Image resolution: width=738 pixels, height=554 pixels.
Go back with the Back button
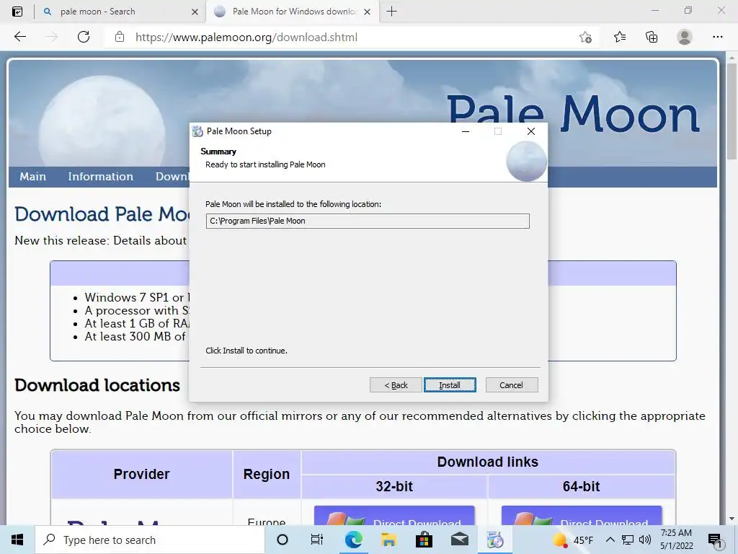[396, 385]
